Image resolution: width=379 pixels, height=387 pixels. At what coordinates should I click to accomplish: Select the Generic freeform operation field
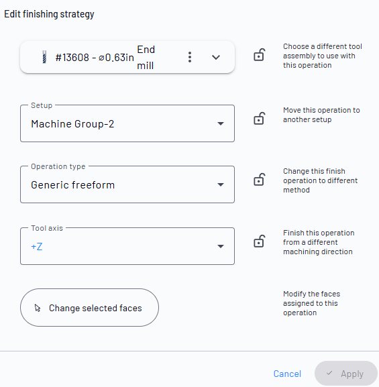tap(127, 184)
